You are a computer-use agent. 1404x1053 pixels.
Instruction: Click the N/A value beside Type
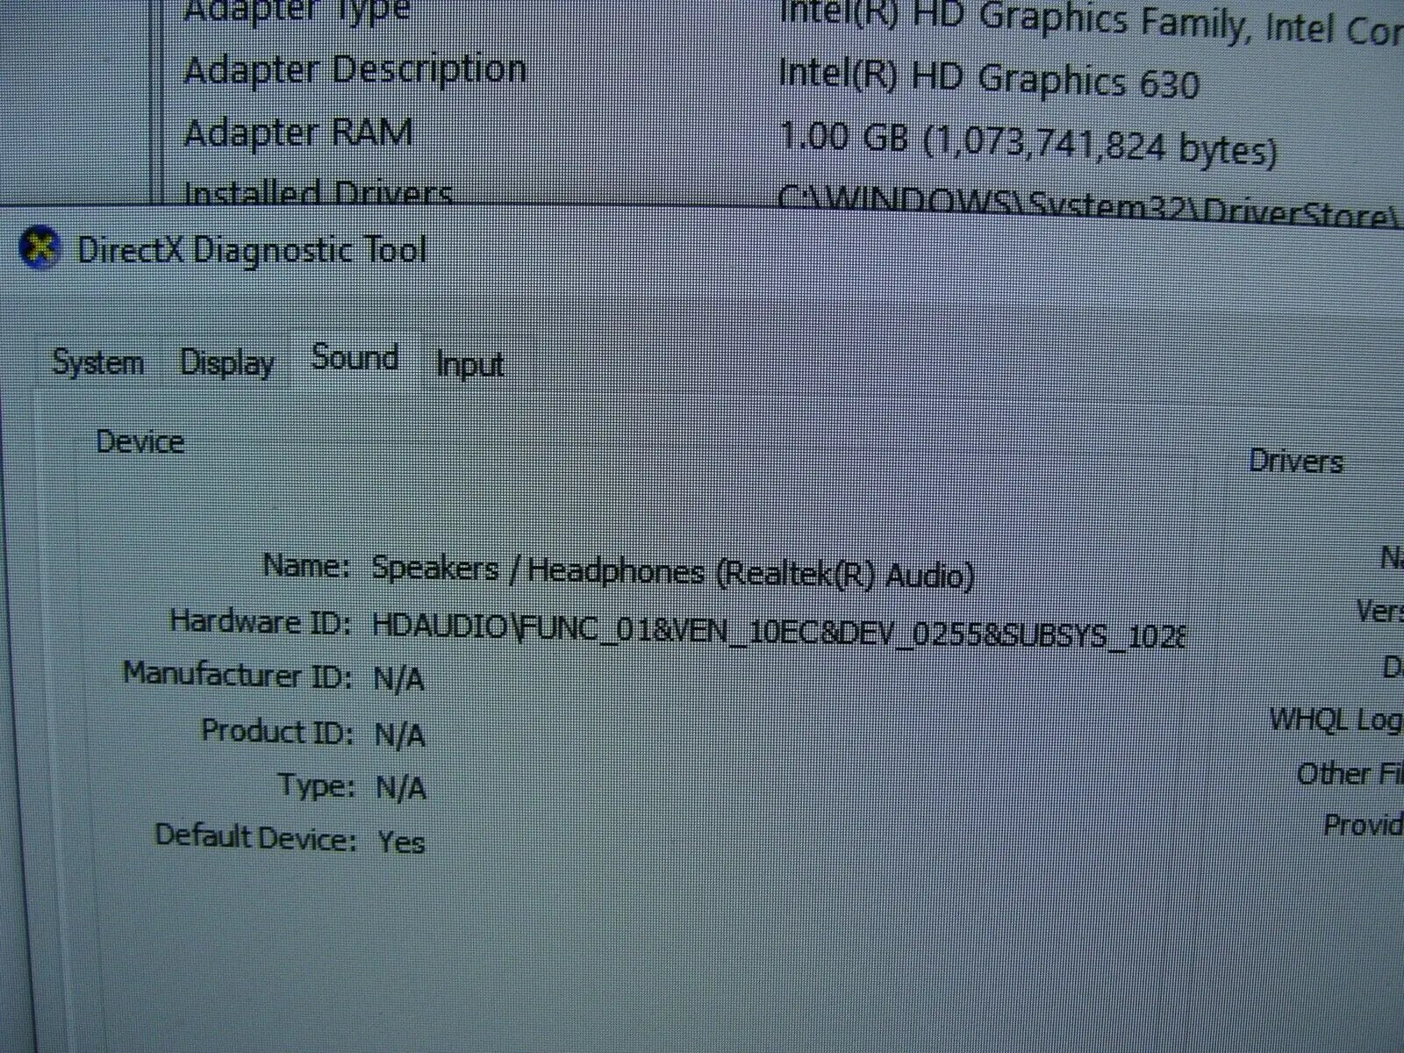tap(401, 788)
